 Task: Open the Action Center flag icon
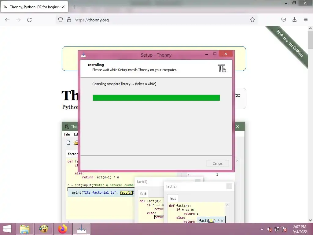[x=284, y=229]
